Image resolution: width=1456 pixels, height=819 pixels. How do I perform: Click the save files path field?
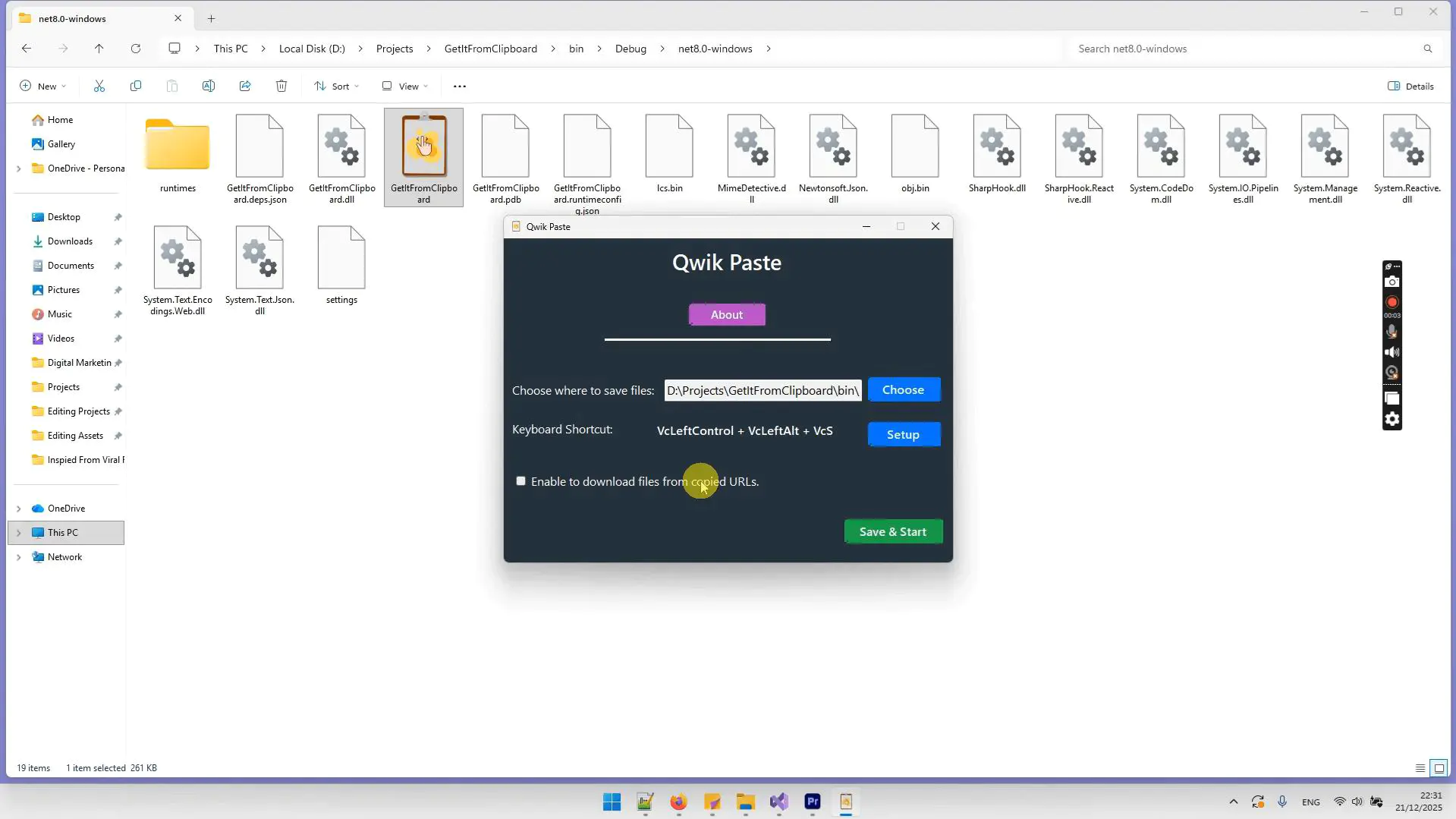tap(762, 390)
